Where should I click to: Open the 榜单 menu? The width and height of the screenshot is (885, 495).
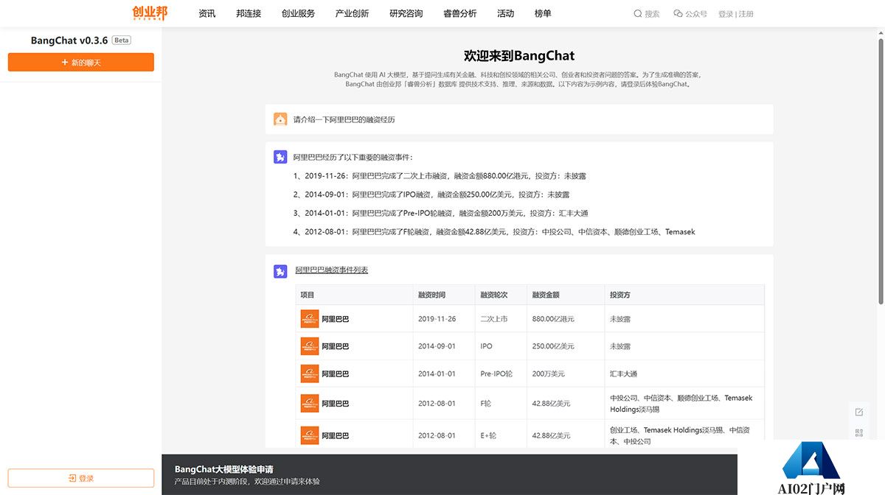(543, 13)
